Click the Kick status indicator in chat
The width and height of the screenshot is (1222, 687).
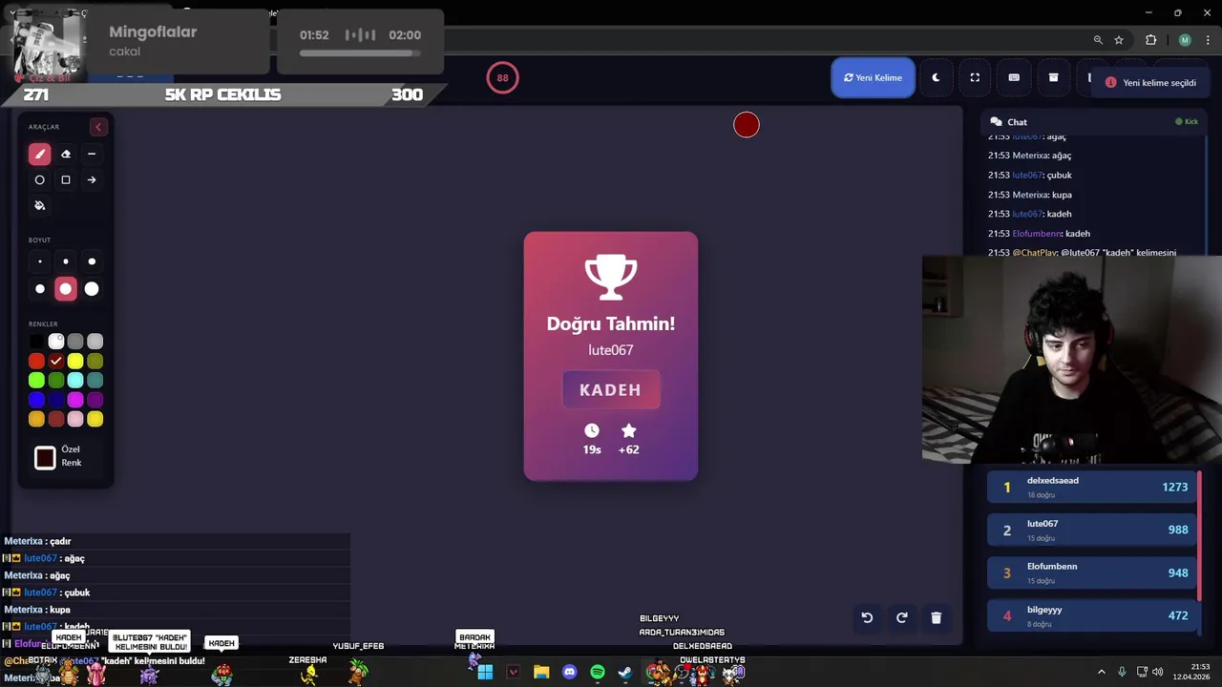click(1187, 122)
